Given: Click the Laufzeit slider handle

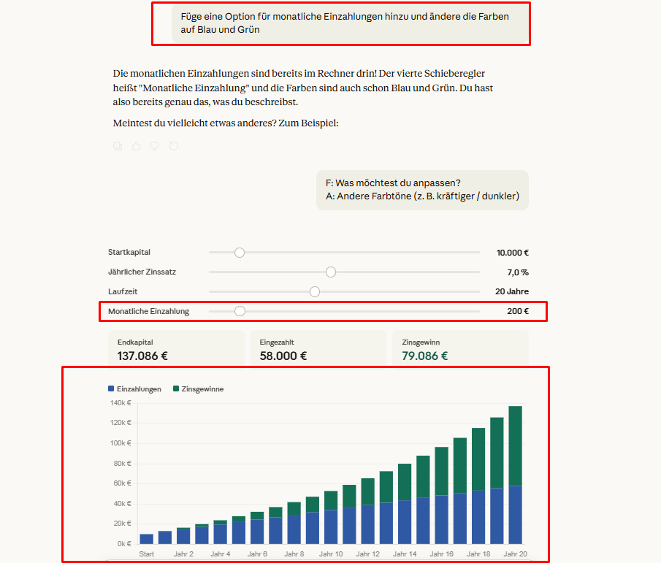Looking at the screenshot, I should (x=315, y=291).
